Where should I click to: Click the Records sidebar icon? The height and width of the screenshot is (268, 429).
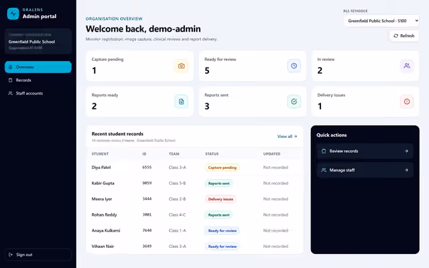11,80
